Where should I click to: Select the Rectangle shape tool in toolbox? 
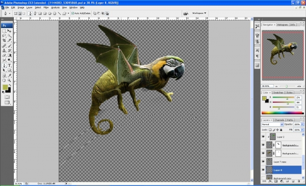click(x=9, y=70)
